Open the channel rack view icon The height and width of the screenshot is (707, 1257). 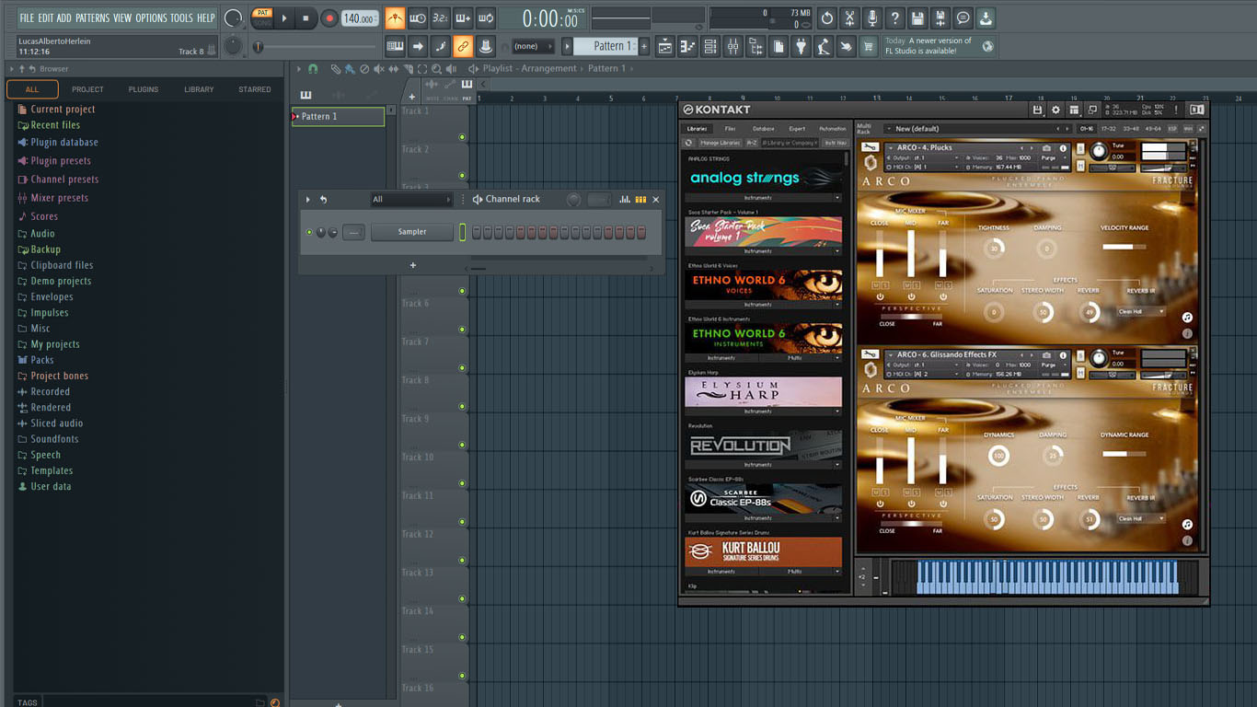(x=709, y=46)
